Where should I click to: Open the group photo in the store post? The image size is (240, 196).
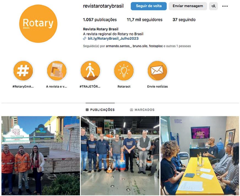[120, 156]
